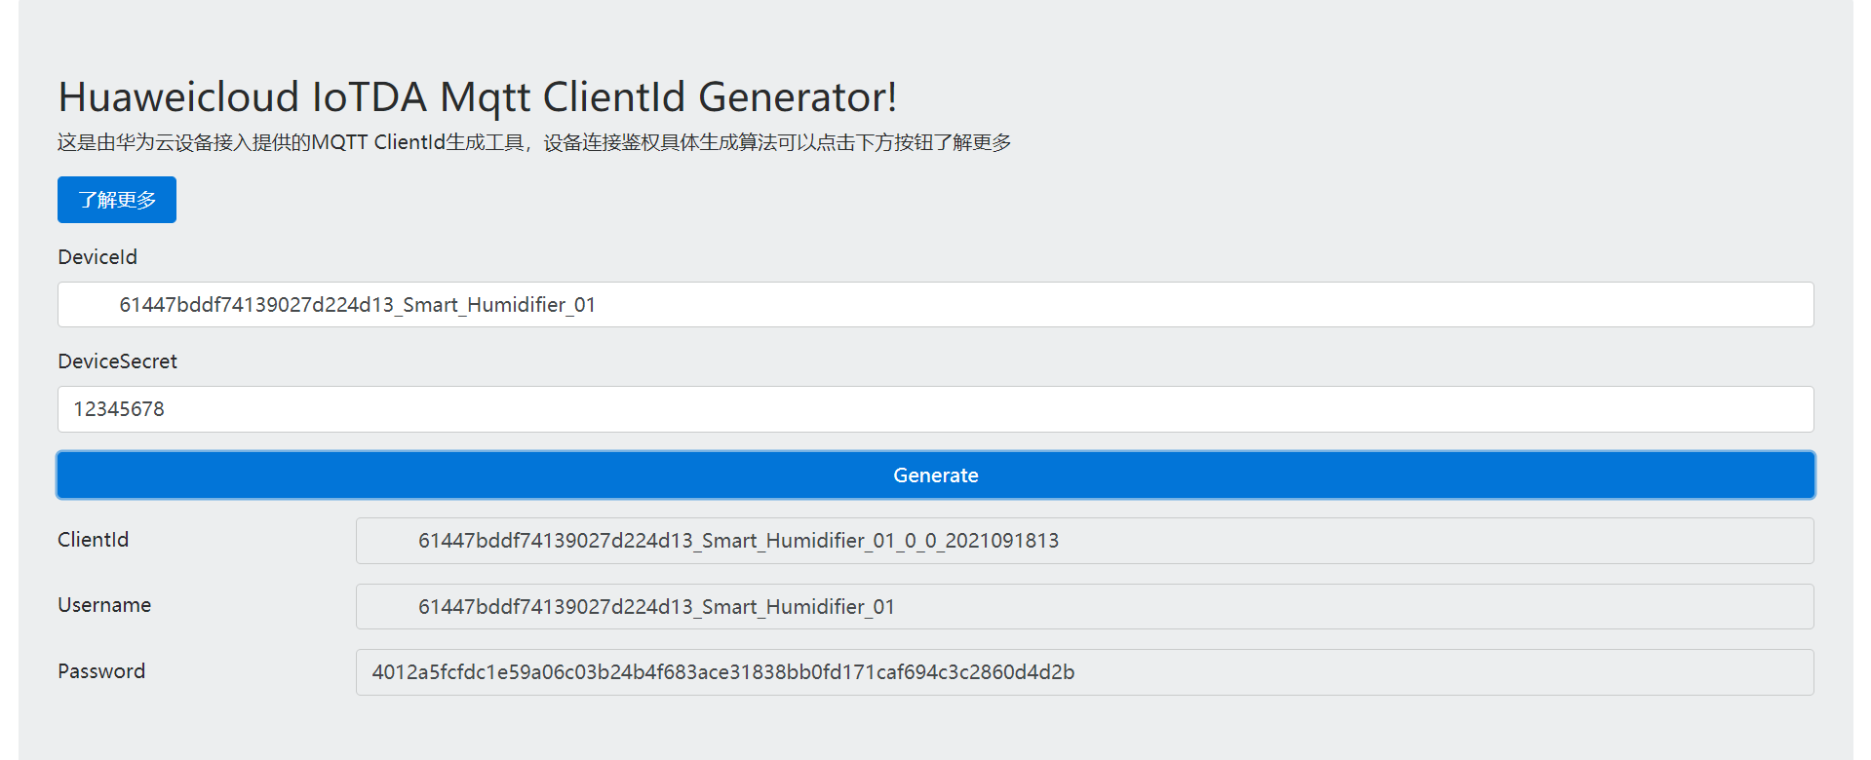Screen dimensions: 1871x760
Task: Click the word IoTDA in the heading
Action: click(369, 97)
